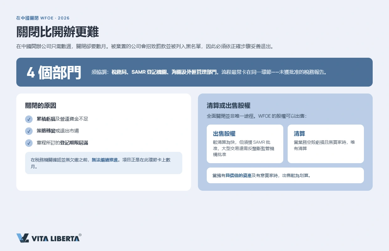Click the bottom note about 具價值的資產
The width and height of the screenshot is (389, 251).
point(285,175)
